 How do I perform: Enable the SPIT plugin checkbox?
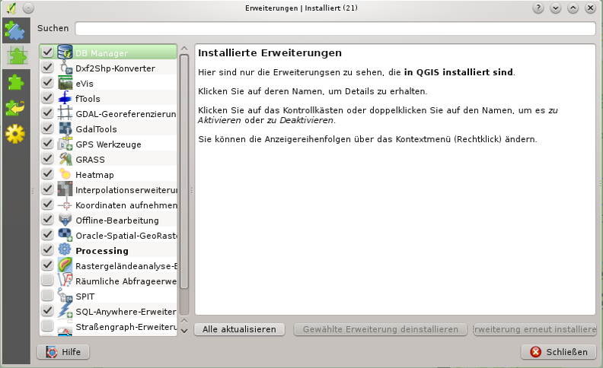coord(47,295)
